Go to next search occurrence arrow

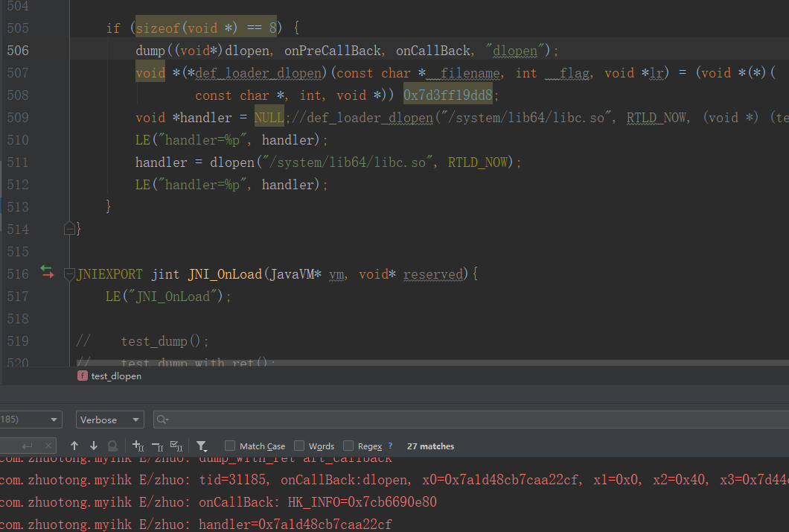pyautogui.click(x=94, y=446)
